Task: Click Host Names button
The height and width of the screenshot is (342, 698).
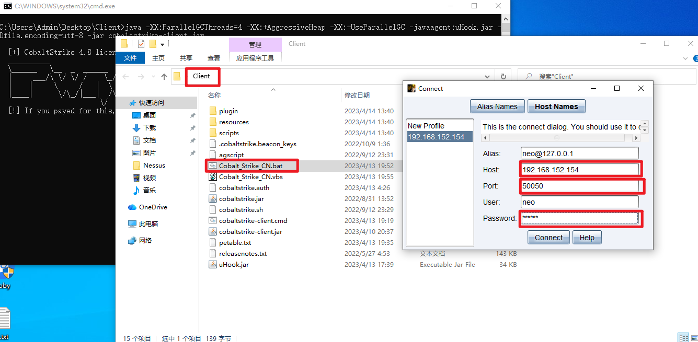Action: pos(556,107)
